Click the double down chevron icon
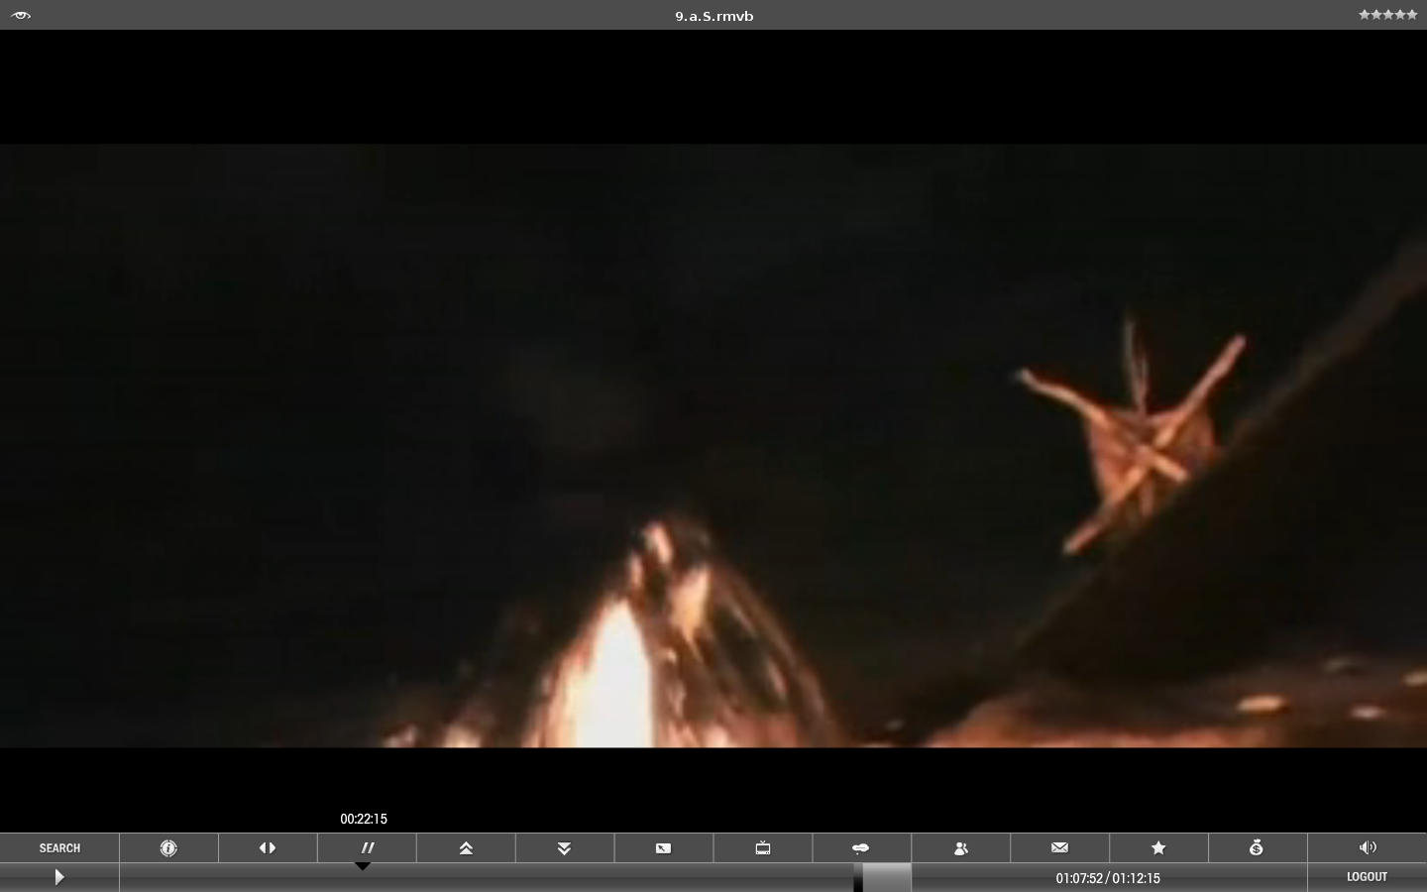This screenshot has width=1427, height=892. click(565, 848)
